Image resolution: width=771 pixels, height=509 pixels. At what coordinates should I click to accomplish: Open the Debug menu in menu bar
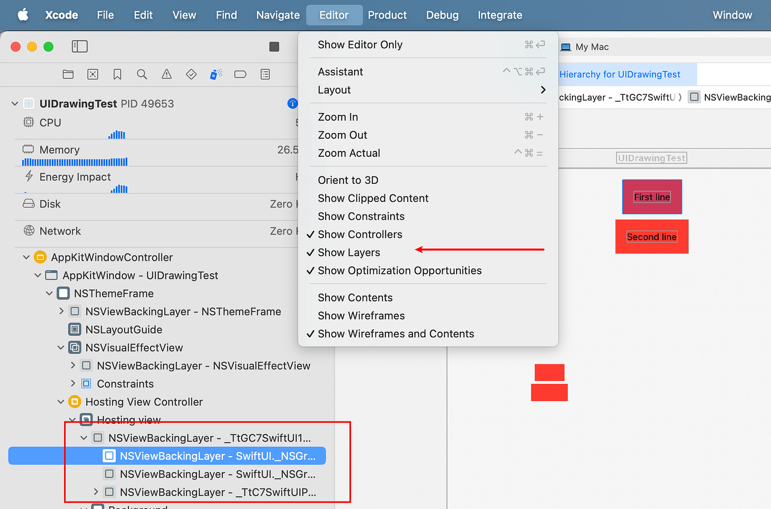442,15
